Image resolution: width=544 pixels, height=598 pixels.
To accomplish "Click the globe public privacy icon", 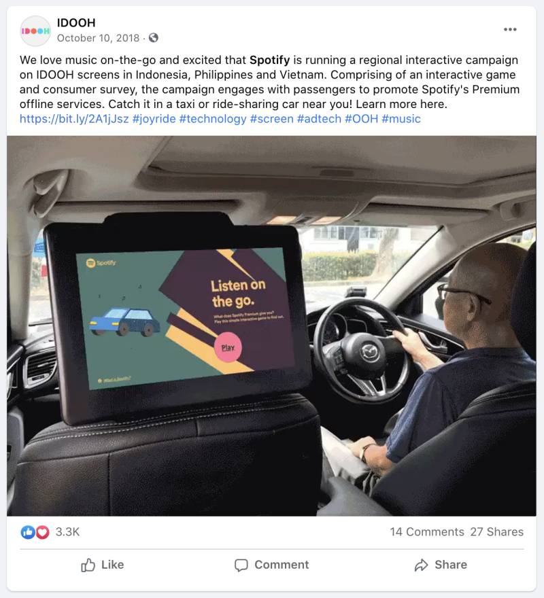I will (154, 38).
